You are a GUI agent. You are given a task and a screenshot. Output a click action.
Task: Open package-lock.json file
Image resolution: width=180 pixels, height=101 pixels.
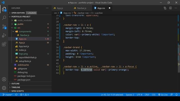click(x=26, y=76)
